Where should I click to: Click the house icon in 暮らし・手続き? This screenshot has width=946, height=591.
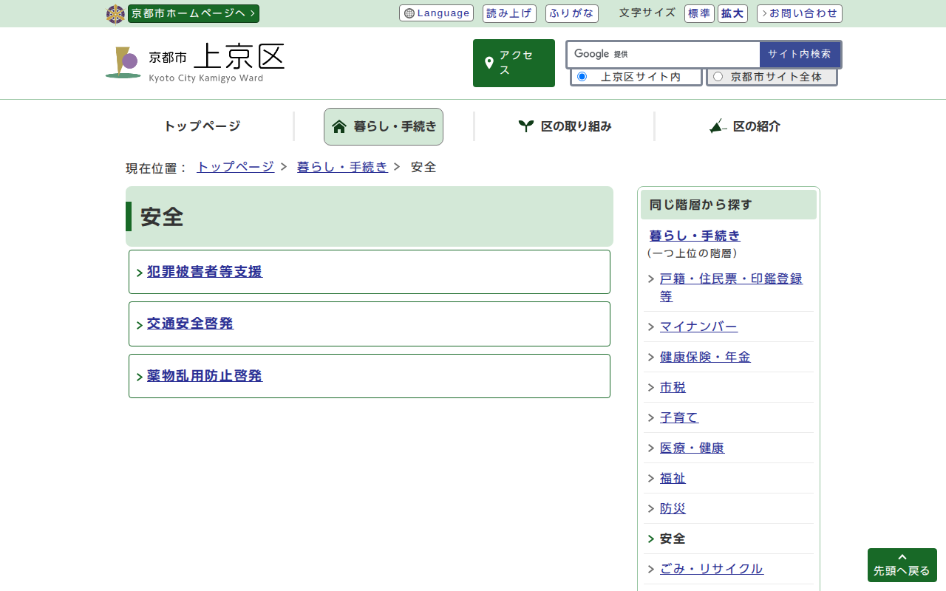tap(339, 126)
